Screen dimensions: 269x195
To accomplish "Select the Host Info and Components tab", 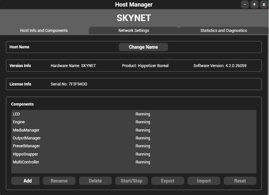I will 43,30.
